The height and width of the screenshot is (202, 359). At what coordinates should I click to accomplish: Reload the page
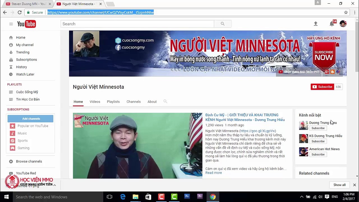(x=20, y=12)
